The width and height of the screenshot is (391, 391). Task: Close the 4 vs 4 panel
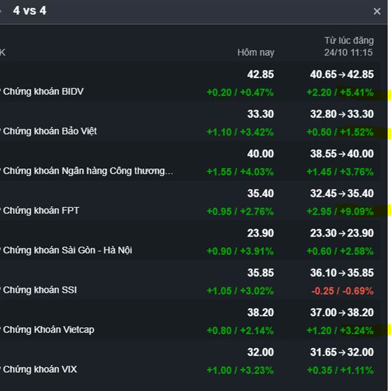click(377, 11)
